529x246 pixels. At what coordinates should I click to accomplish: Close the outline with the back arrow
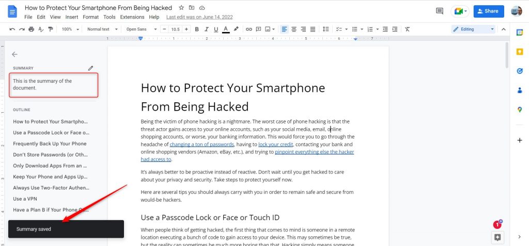click(x=14, y=54)
